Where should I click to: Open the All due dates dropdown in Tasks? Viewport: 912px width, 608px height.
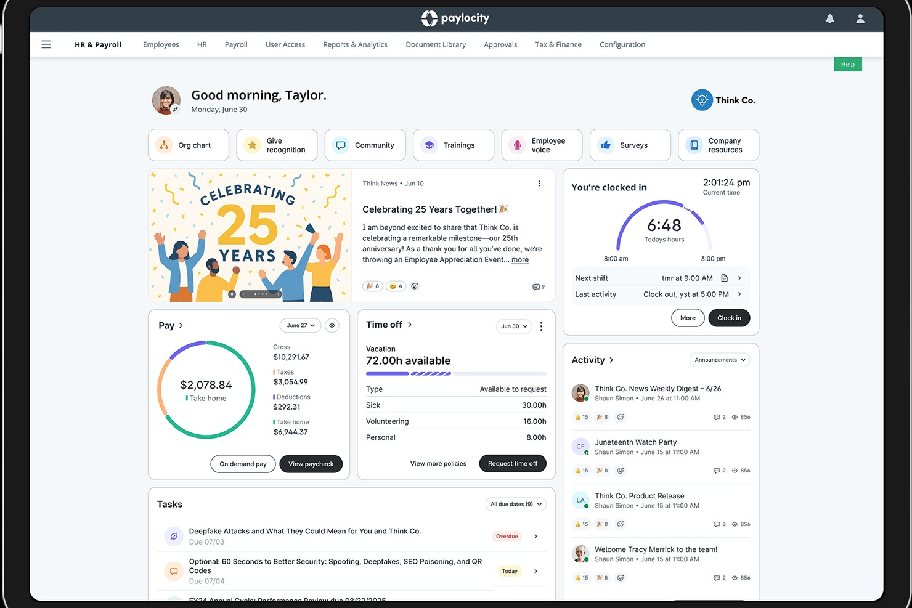515,504
